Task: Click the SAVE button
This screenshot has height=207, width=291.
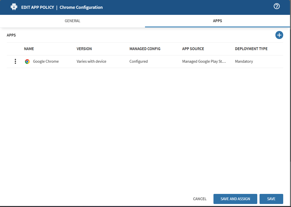Action: (271, 199)
